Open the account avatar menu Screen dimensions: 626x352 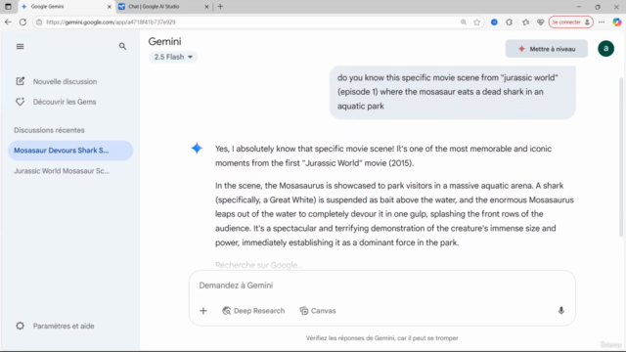coord(605,49)
